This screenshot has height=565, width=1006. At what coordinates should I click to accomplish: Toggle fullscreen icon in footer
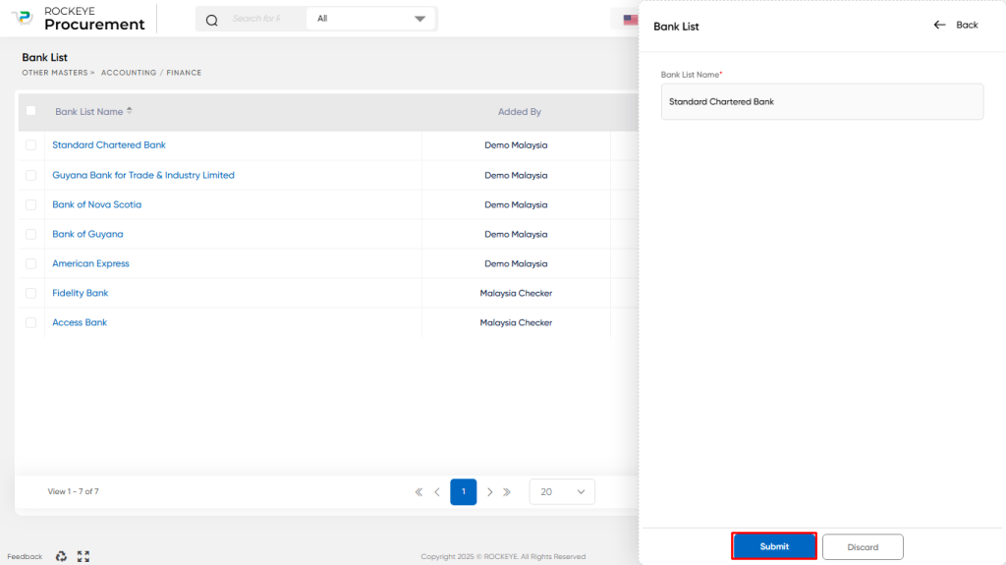(x=84, y=556)
